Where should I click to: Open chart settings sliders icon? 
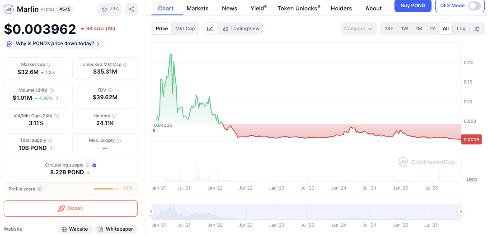477,29
